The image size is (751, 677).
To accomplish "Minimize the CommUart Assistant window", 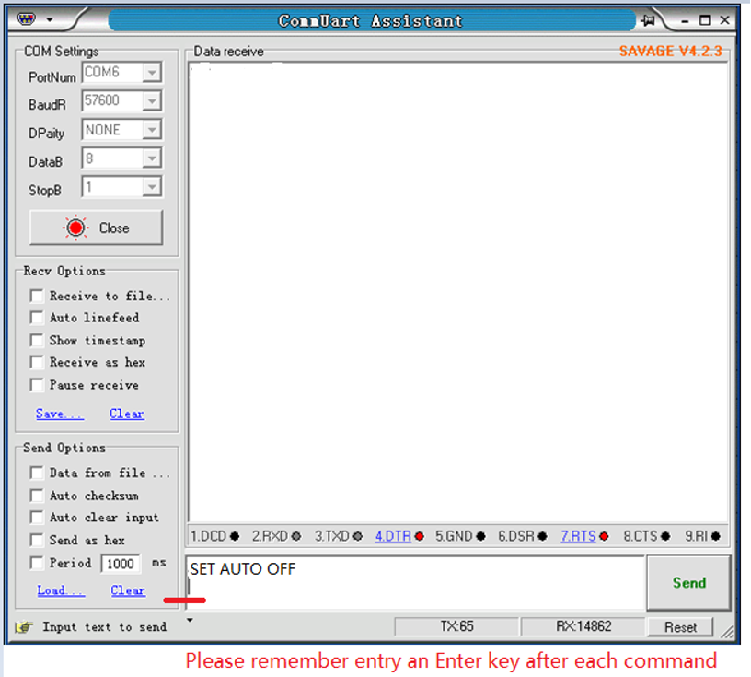I will (x=685, y=21).
